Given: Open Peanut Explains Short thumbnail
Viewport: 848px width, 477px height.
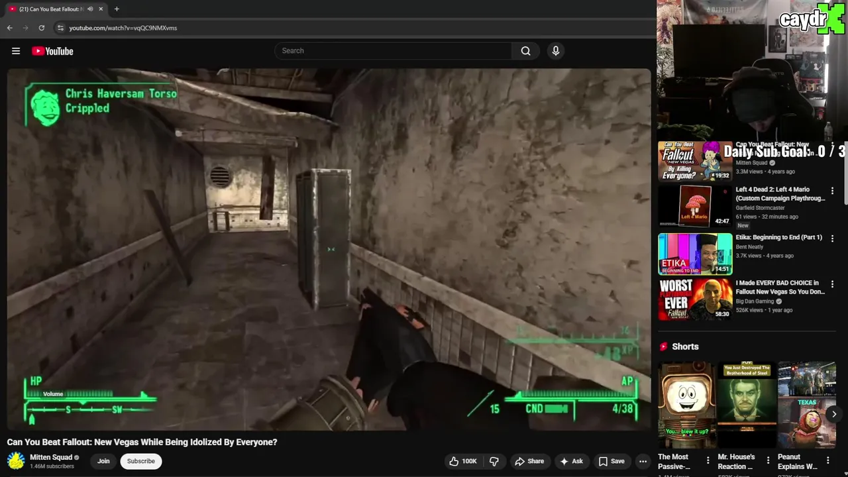Looking at the screenshot, I should click(807, 405).
